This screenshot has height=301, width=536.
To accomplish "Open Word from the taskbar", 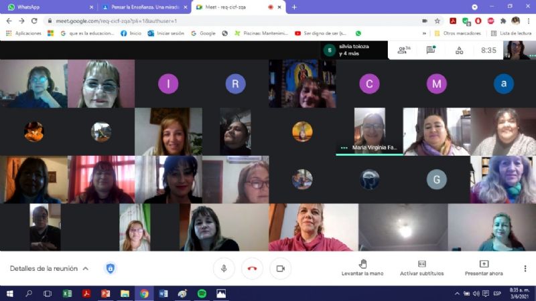I will click(x=163, y=294).
